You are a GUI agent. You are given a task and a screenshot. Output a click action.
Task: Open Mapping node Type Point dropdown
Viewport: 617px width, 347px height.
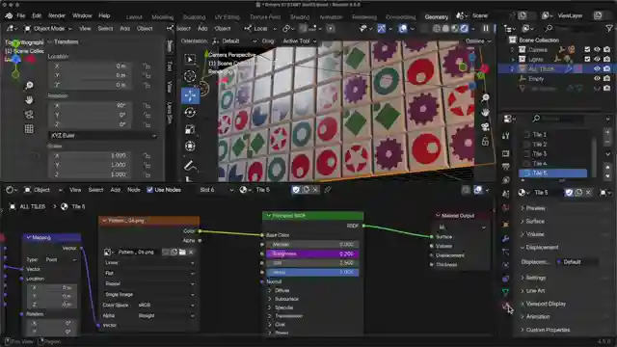(x=62, y=259)
